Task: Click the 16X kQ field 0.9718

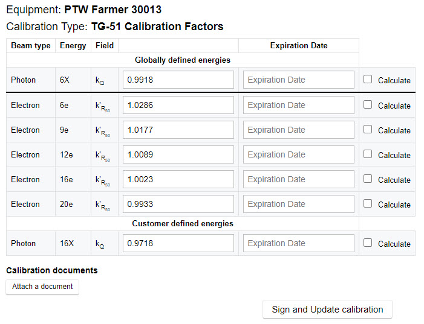Action: (178, 243)
